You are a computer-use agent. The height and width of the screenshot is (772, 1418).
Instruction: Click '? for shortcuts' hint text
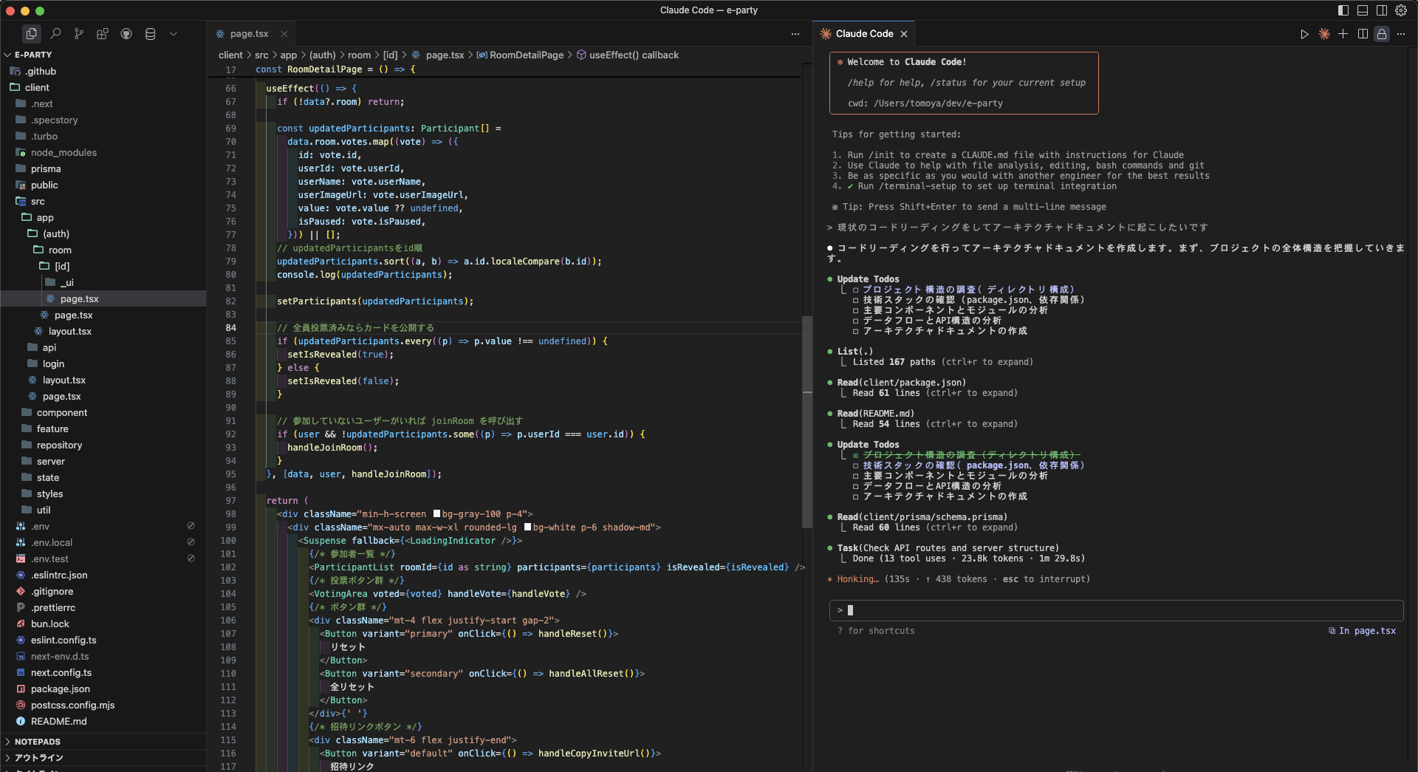point(876,631)
